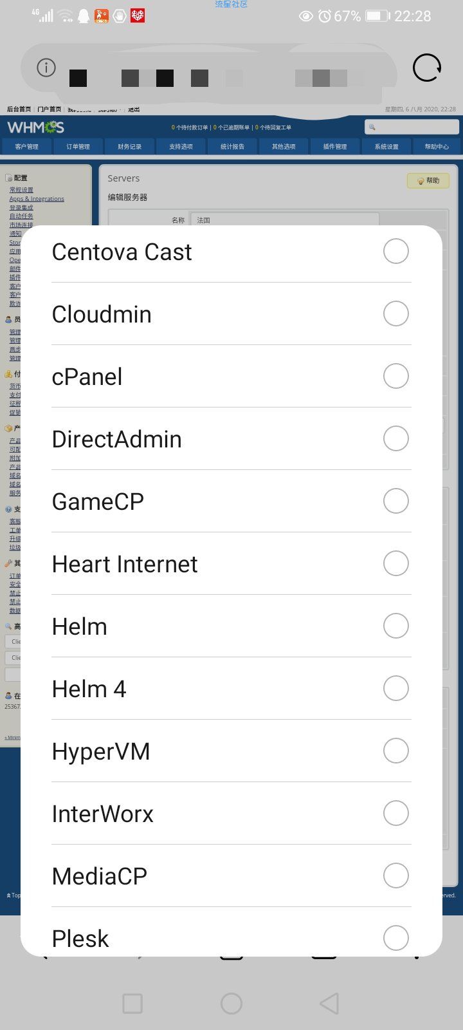This screenshot has width=463, height=1030.
Task: Click the browser address bar
Action: (209, 68)
